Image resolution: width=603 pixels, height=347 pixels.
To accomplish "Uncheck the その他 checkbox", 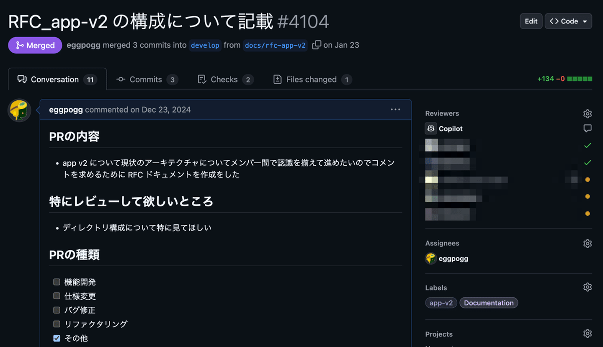I will click(x=57, y=338).
